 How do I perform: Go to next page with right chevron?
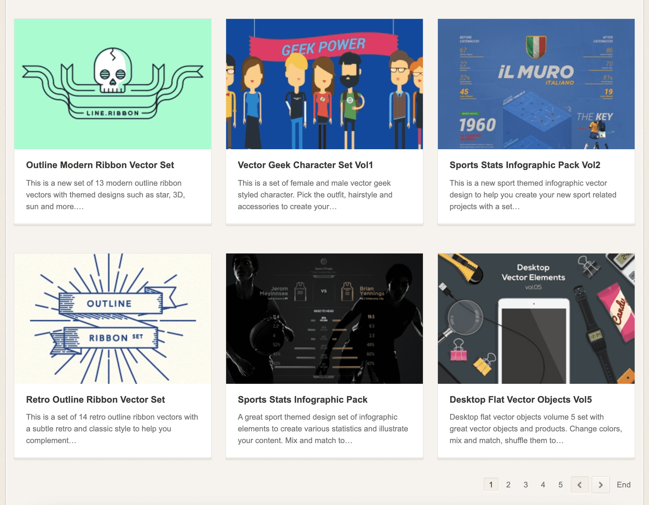coord(600,485)
